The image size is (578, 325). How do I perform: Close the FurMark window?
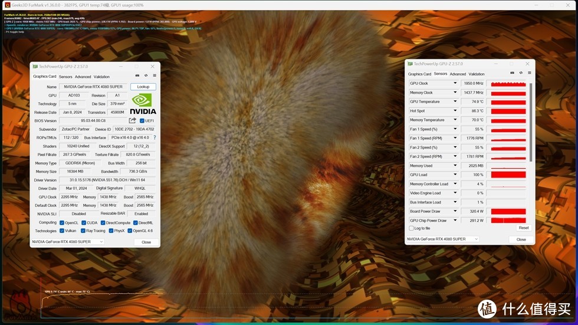point(568,5)
